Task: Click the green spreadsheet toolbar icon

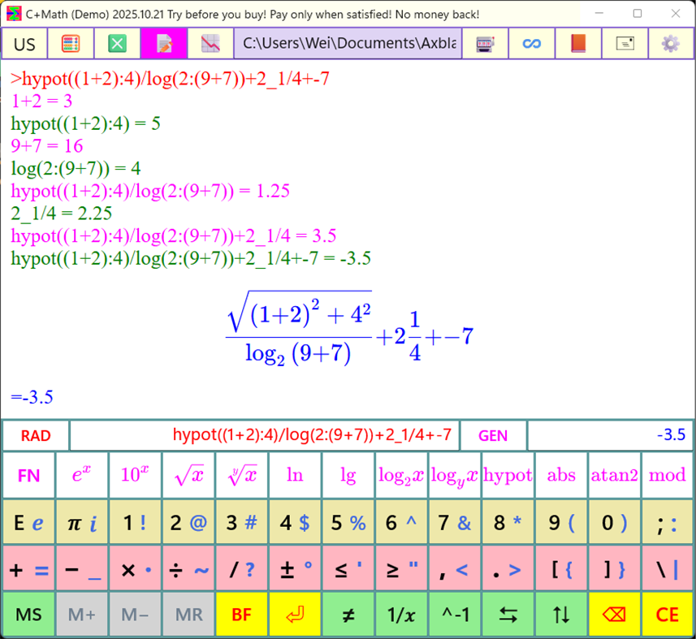Action: point(117,43)
